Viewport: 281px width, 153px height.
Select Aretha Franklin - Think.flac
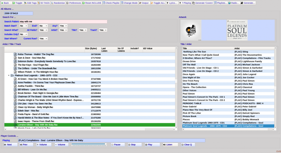90,86
